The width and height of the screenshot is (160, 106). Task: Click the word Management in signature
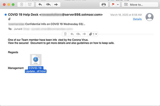(x=16, y=68)
